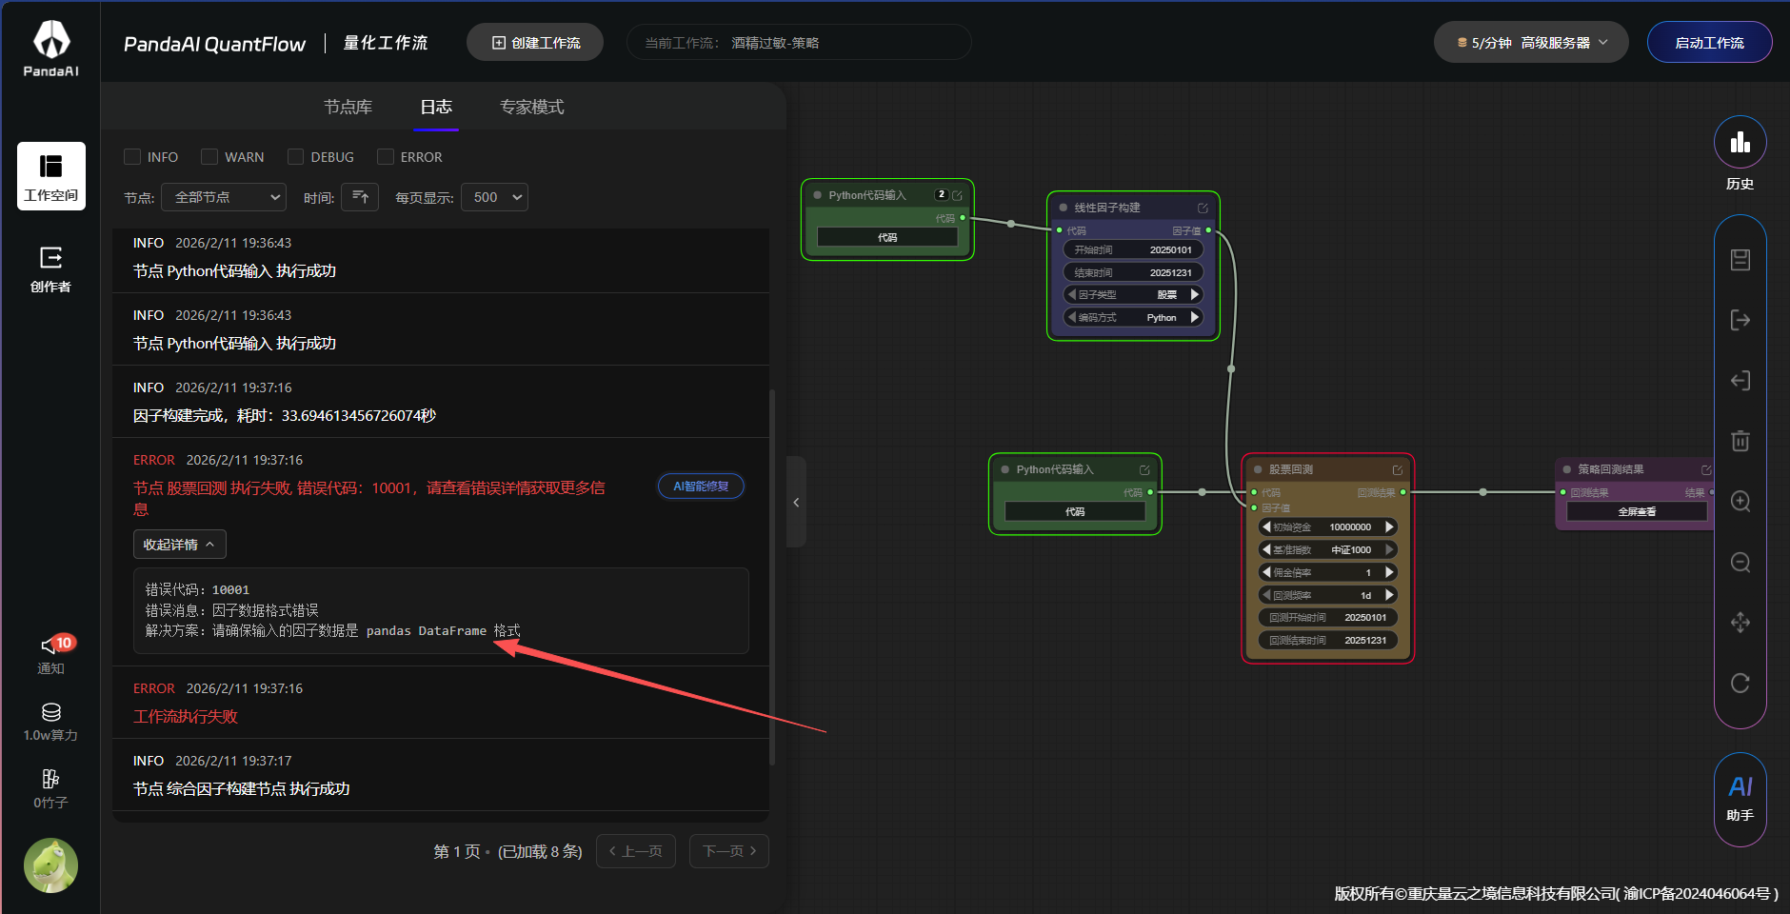Toggle collapse dot on upper Python代码输入 node

818,195
